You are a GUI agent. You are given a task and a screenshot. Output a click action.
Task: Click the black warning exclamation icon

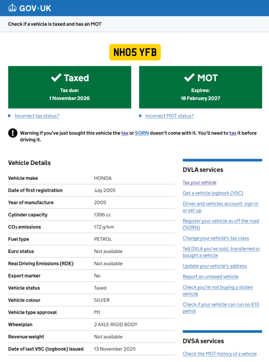pyautogui.click(x=13, y=133)
